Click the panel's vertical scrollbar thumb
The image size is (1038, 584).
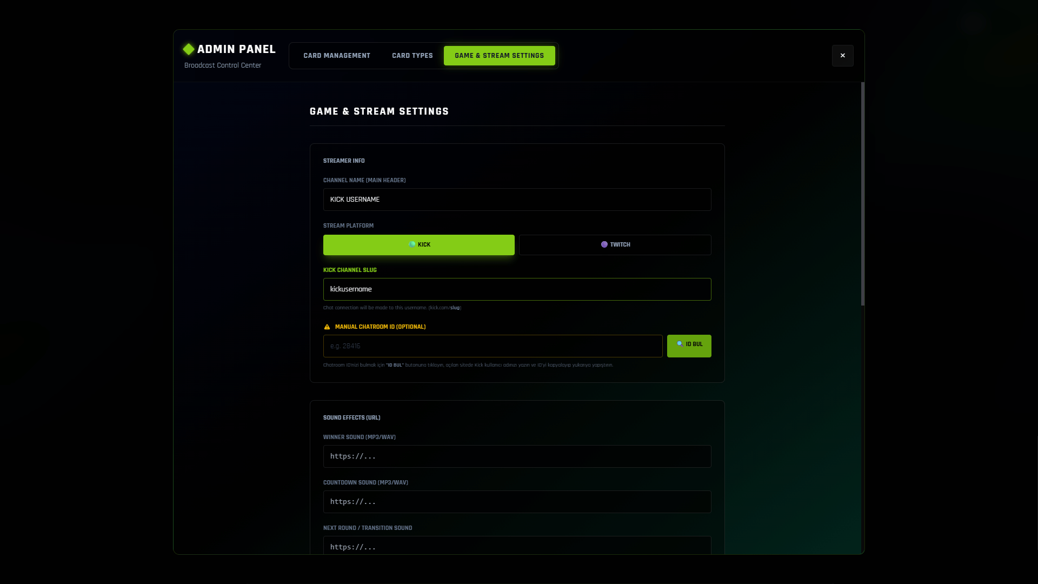pos(862,194)
